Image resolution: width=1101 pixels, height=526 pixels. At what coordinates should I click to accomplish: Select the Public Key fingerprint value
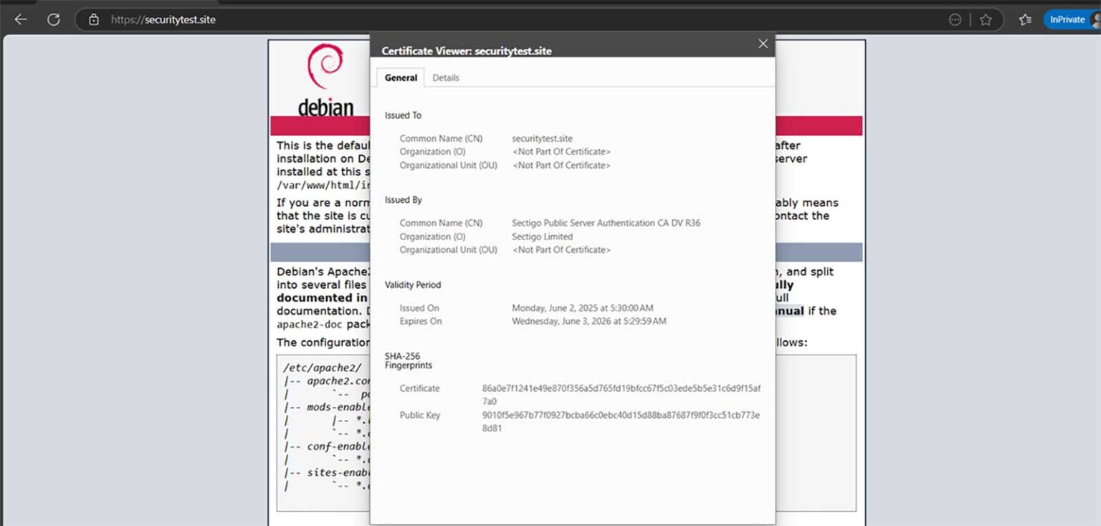635,421
